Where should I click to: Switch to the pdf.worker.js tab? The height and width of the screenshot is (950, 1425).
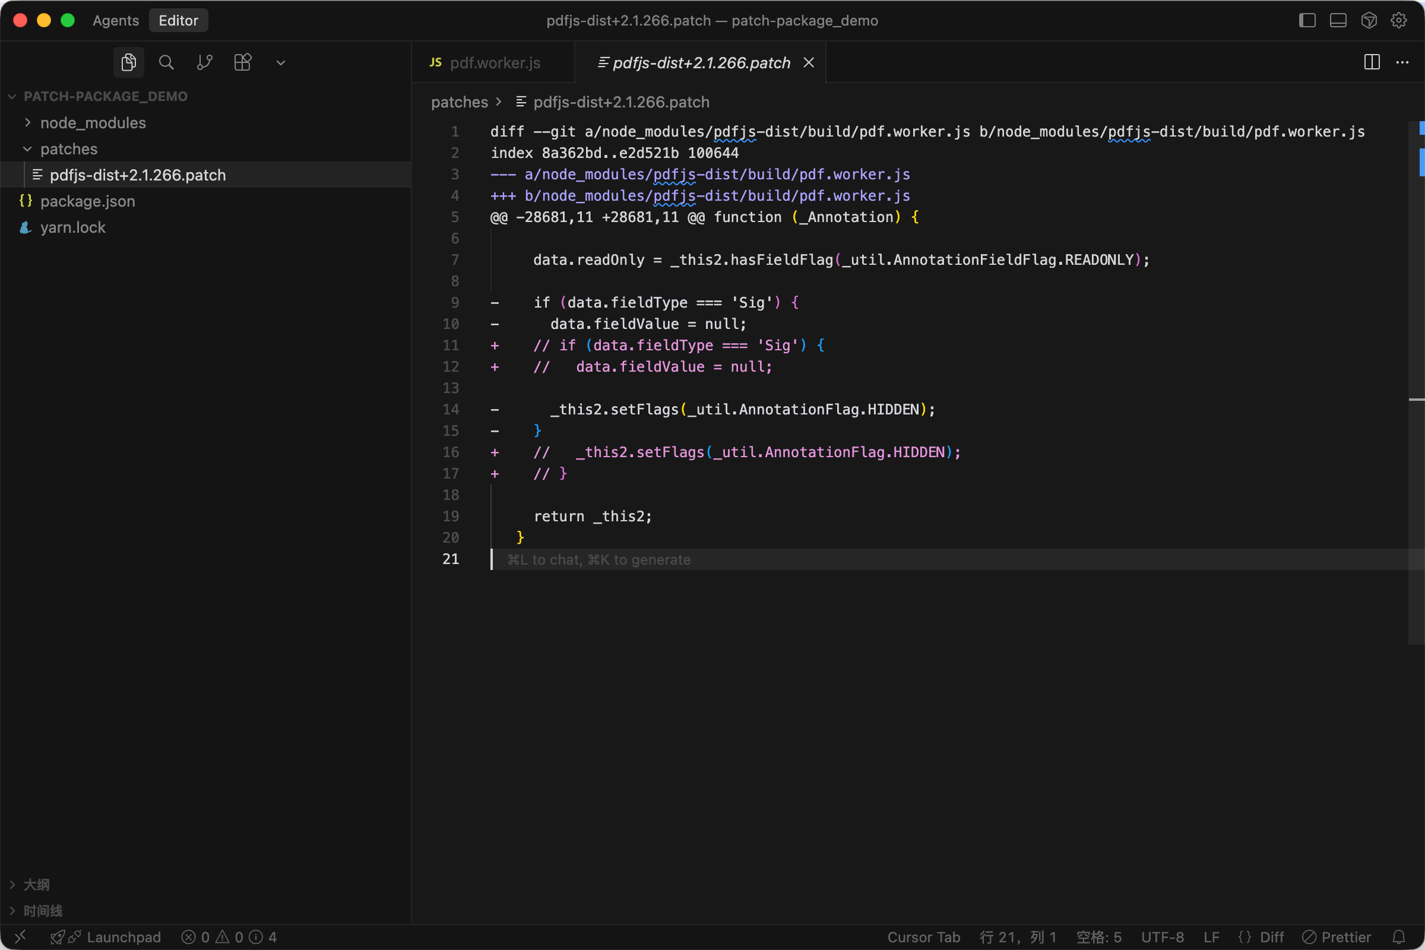tap(495, 62)
